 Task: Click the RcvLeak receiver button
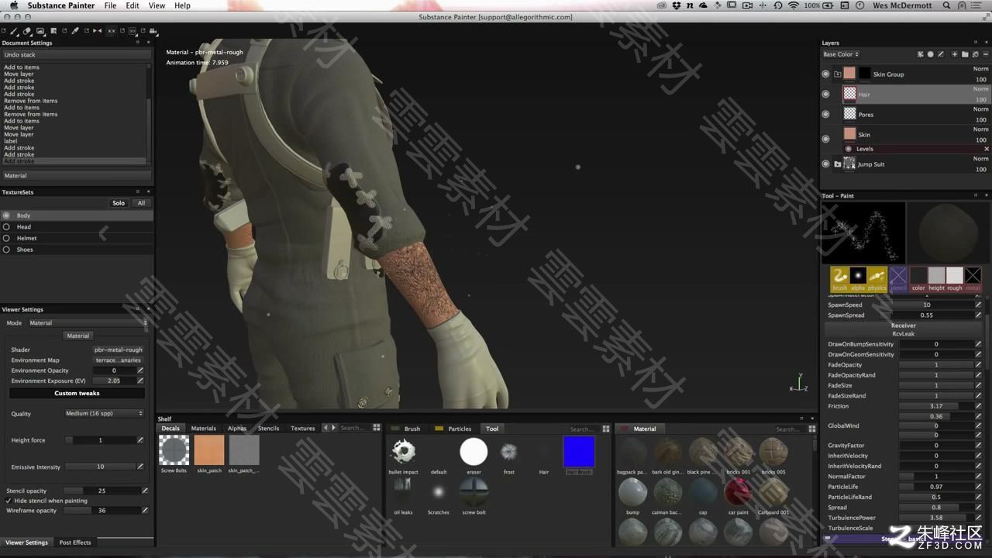click(903, 334)
